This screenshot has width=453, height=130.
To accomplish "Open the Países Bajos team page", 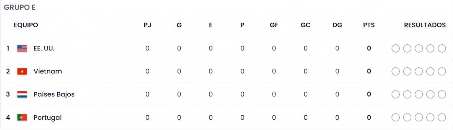I will click(54, 94).
